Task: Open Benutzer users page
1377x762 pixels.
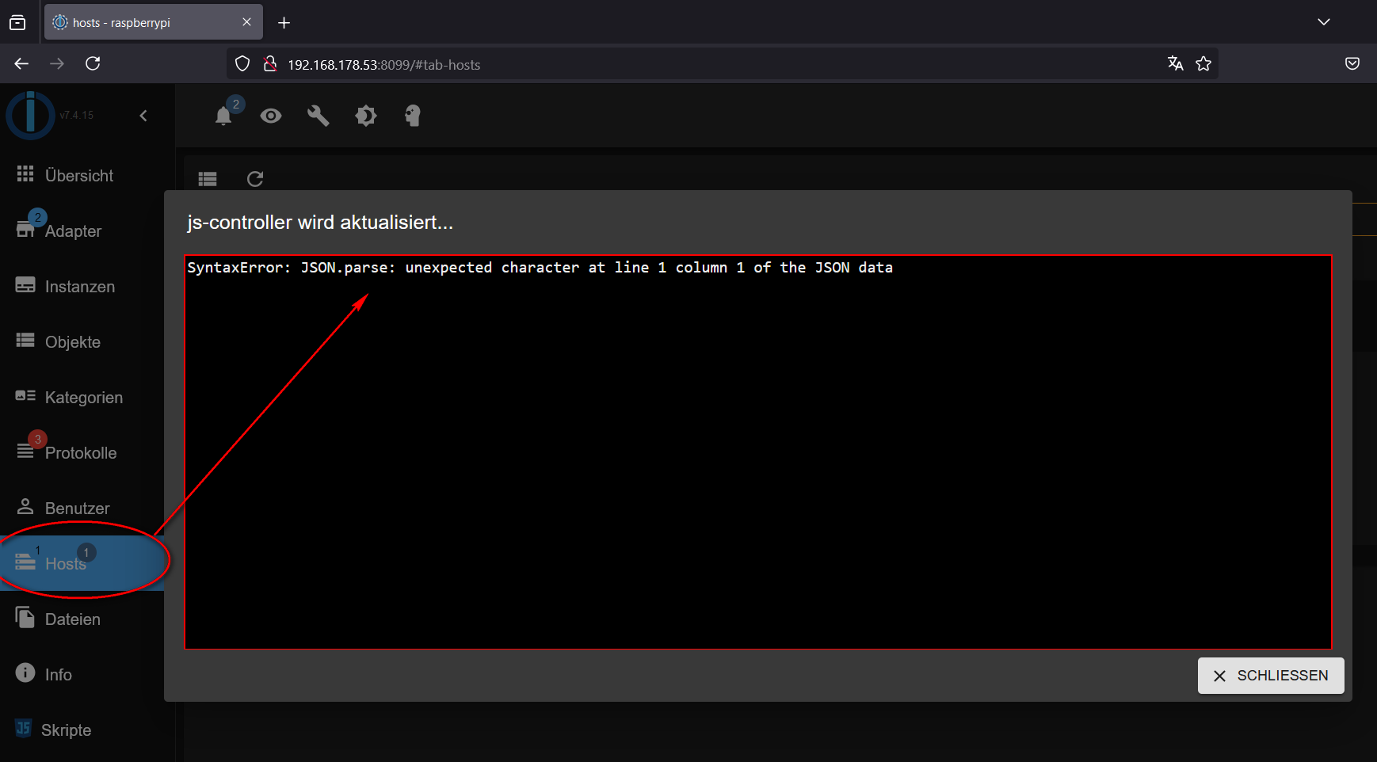Action: point(82,508)
